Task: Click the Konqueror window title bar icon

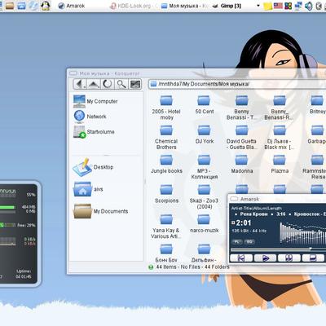Action: click(x=73, y=73)
